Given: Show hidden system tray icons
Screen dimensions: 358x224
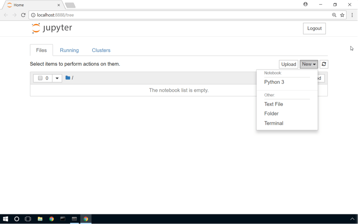Looking at the screenshot, I should [x=352, y=219].
